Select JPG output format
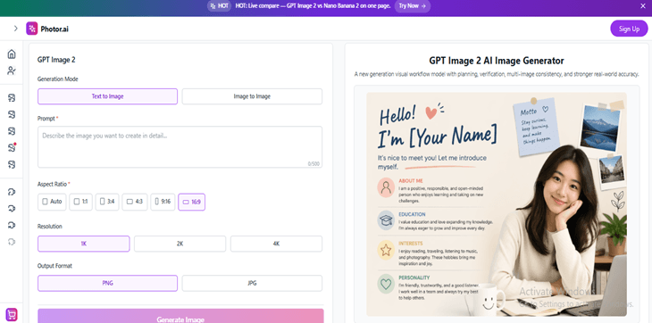Viewport: 652px width, 323px height. [252, 283]
